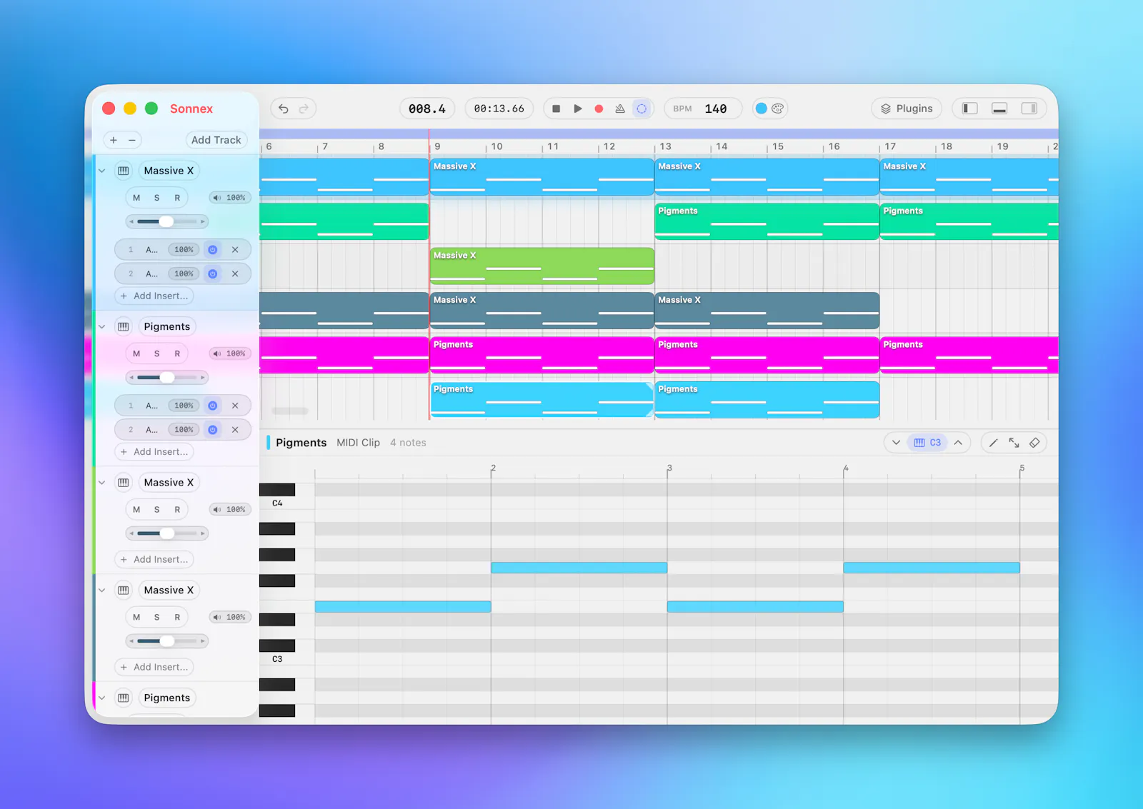Add an insert to fourth track Massive X

coord(154,668)
